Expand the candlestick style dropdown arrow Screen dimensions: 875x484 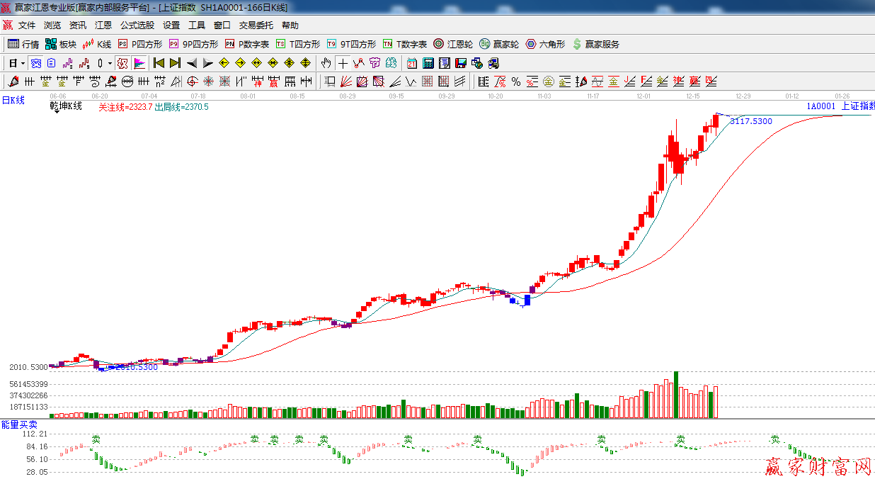point(110,63)
